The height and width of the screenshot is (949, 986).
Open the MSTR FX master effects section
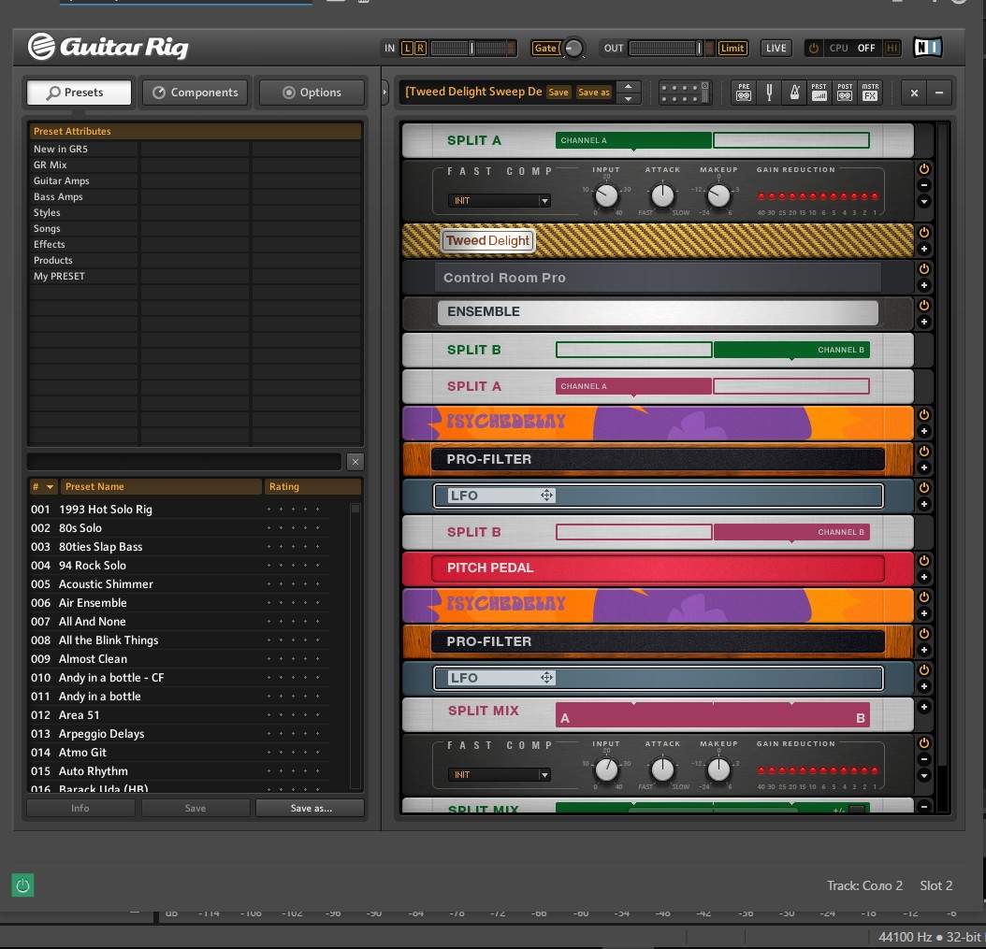pos(870,93)
